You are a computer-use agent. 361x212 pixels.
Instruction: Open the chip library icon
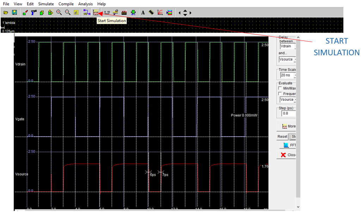pyautogui.click(x=151, y=13)
